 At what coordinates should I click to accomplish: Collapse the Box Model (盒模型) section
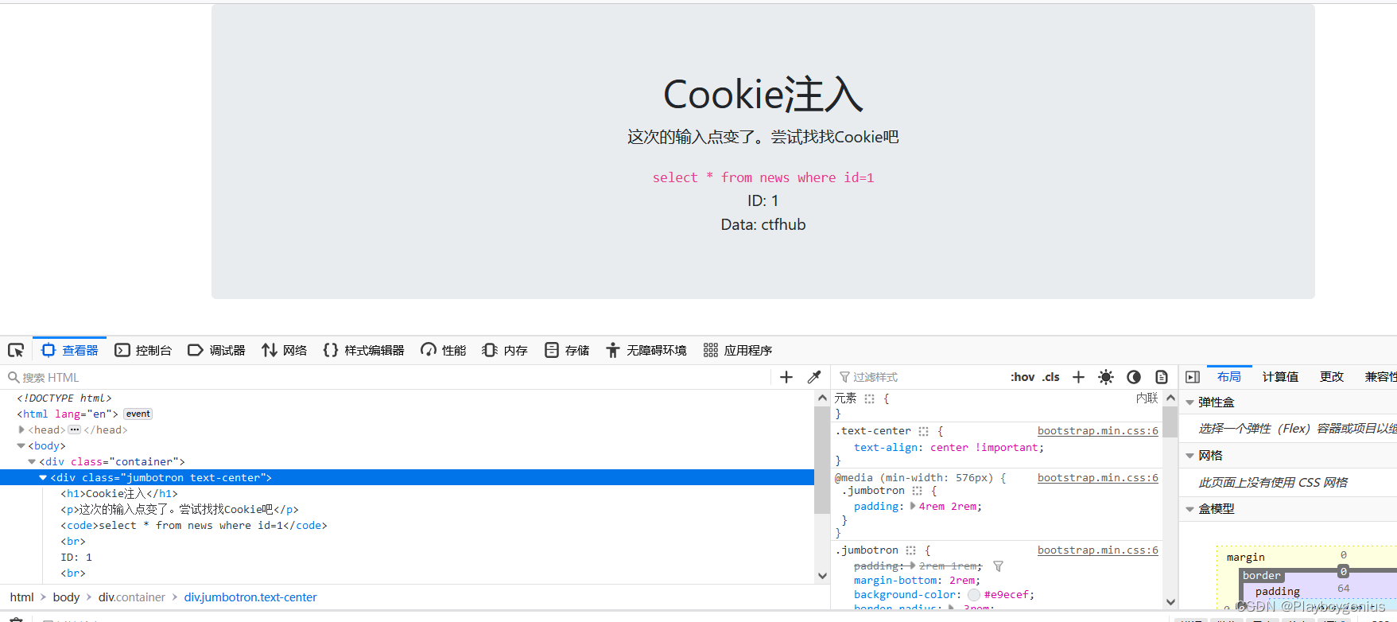tap(1190, 509)
